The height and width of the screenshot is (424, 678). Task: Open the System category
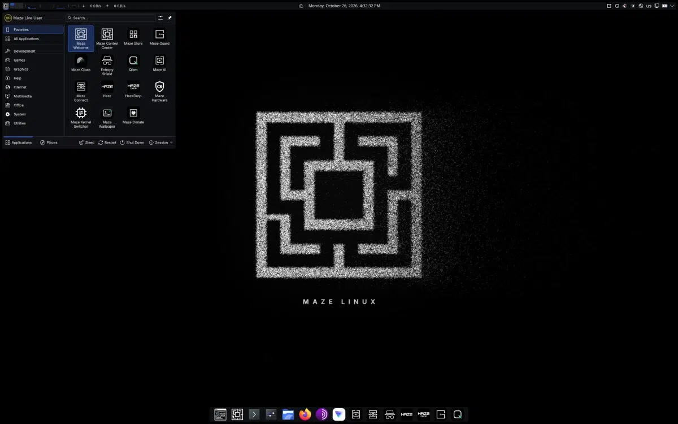[x=33, y=114]
